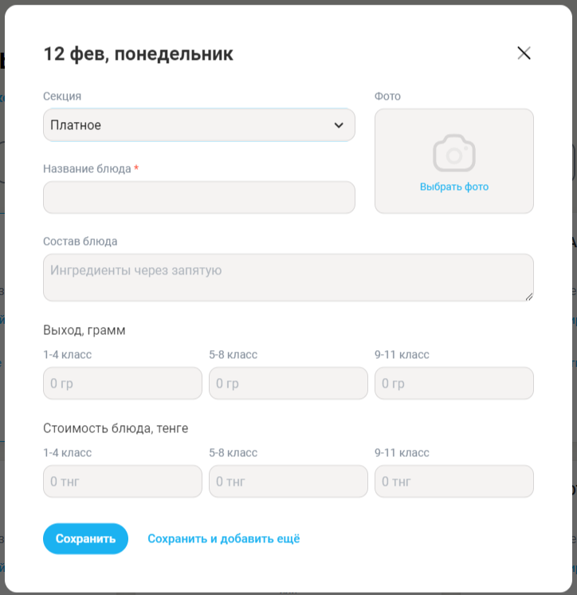
Task: Select the 5-8 класс grams field
Action: (288, 384)
